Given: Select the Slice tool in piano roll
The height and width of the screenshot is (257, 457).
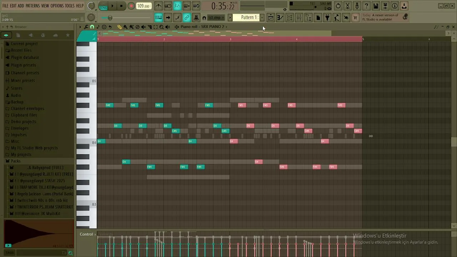Looking at the screenshot, I should pyautogui.click(x=150, y=27).
